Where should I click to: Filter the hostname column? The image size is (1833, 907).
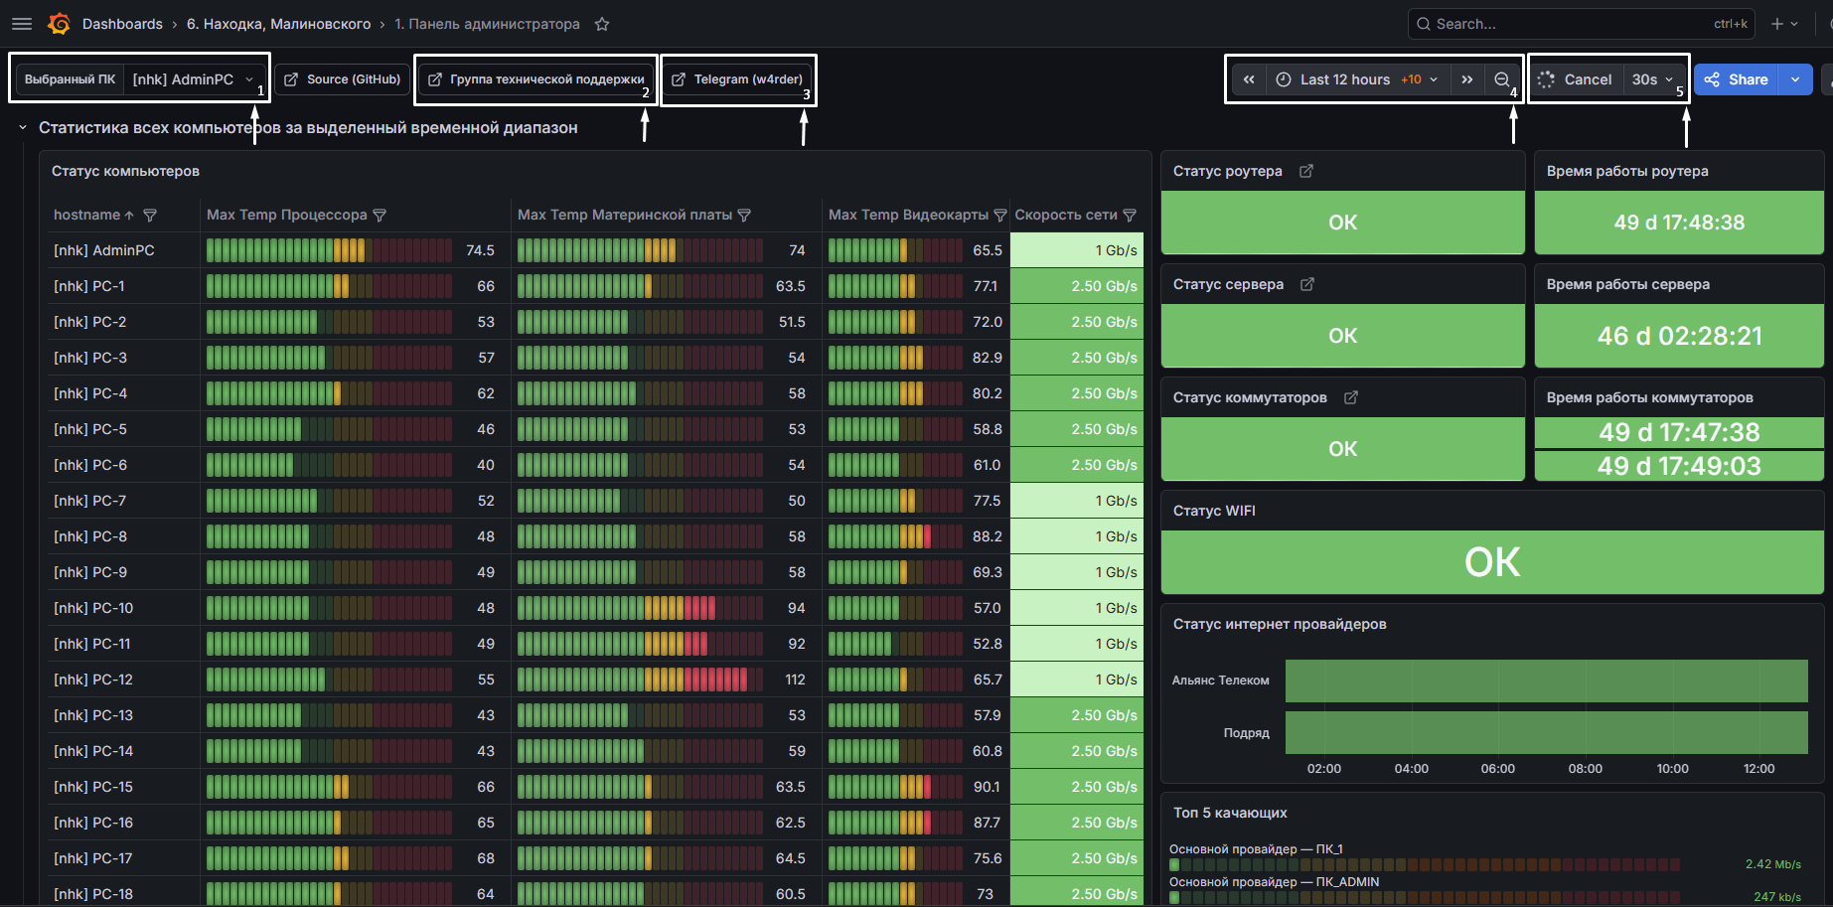tap(150, 215)
